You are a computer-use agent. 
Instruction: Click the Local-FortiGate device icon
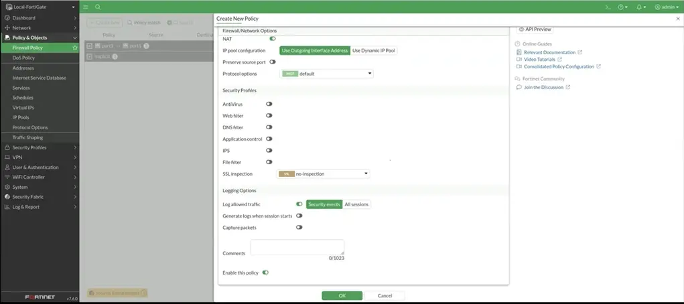(9, 7)
